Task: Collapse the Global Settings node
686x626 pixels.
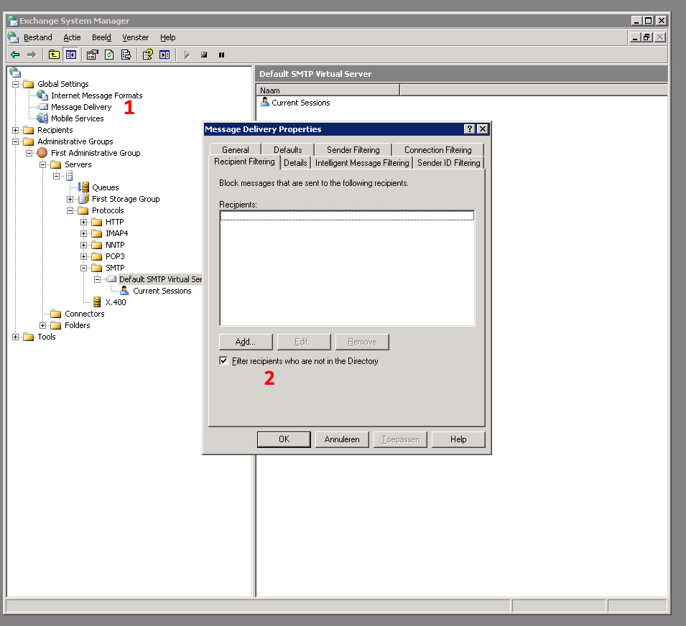Action: [15, 84]
